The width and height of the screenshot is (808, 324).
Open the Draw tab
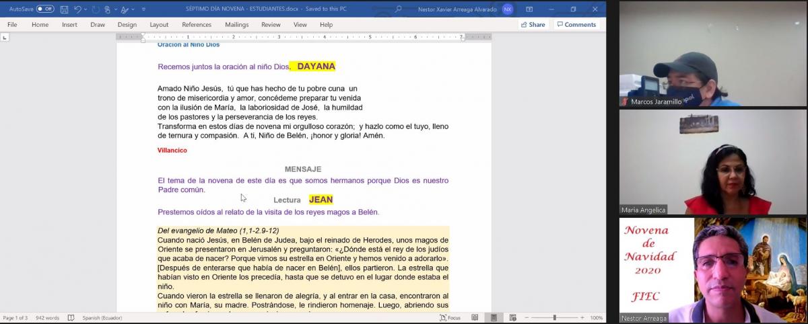pyautogui.click(x=98, y=25)
